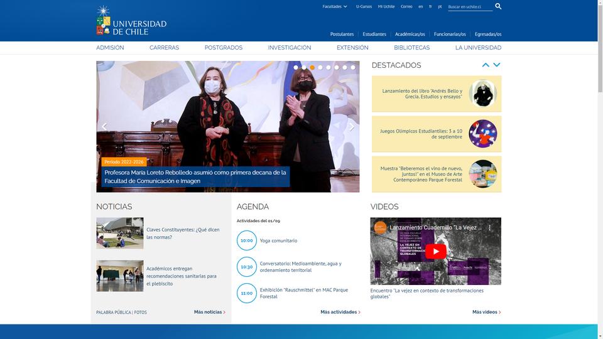Viewport: 603px width, 339px height.
Task: Select fifth carousel dot
Action: [329, 67]
